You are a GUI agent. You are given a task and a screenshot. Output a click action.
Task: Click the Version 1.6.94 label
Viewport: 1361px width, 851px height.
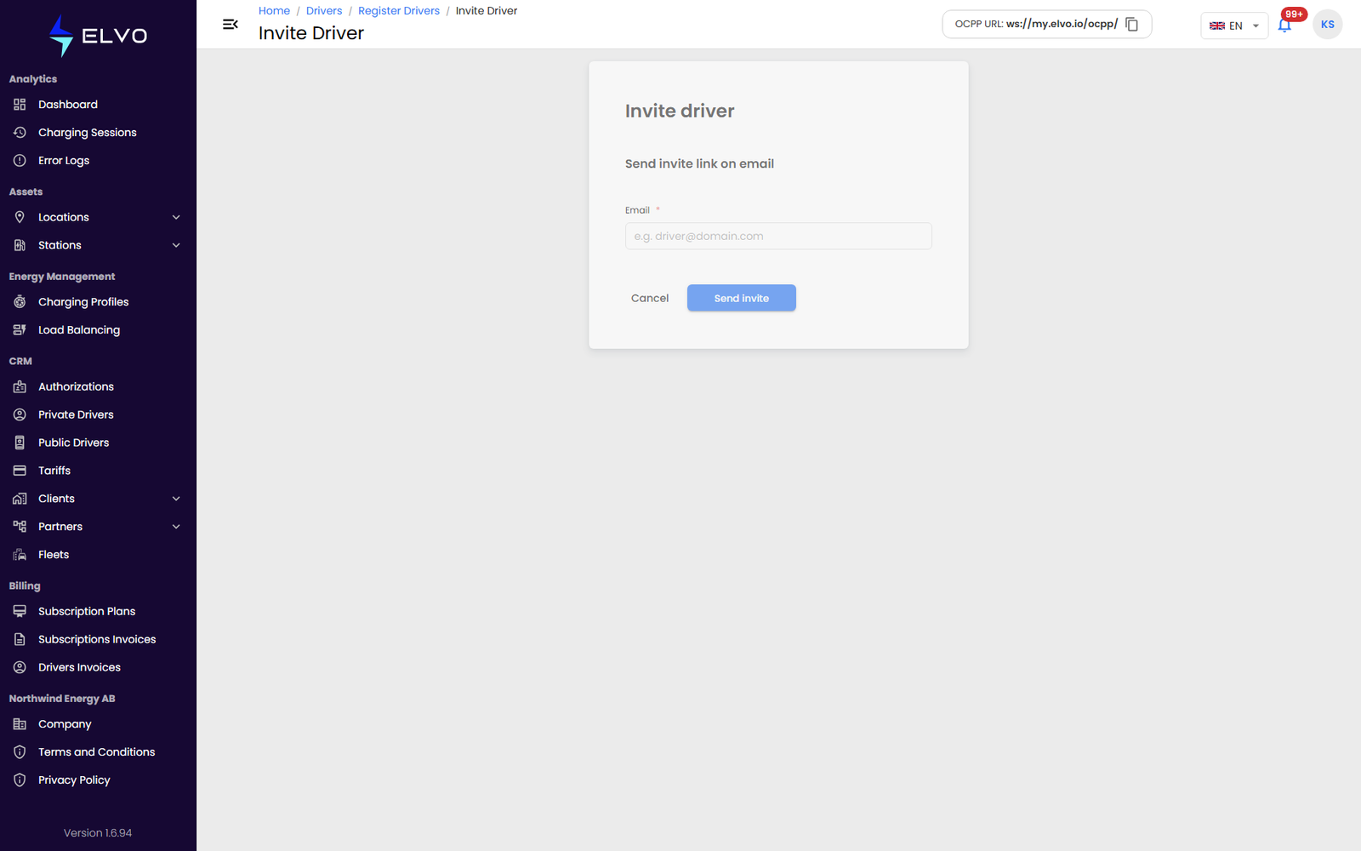point(98,833)
